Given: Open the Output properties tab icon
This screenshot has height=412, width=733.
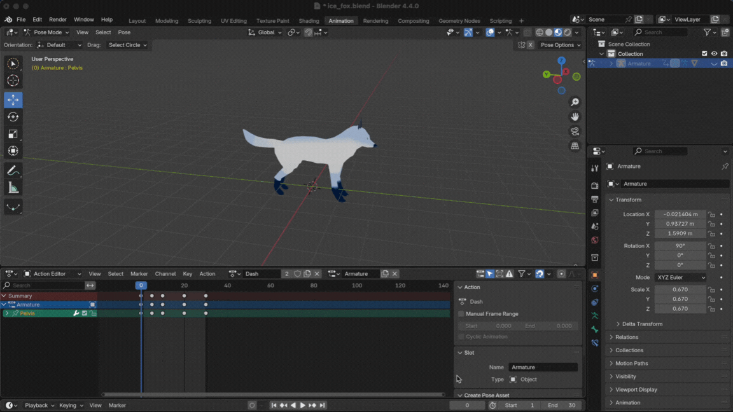Looking at the screenshot, I should coord(595,200).
